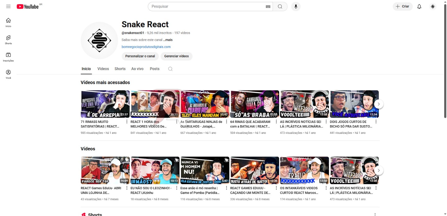Open options for 64 RIMAS QUE ACABARAM video
The height and width of the screenshot is (216, 447).
[x=276, y=122]
